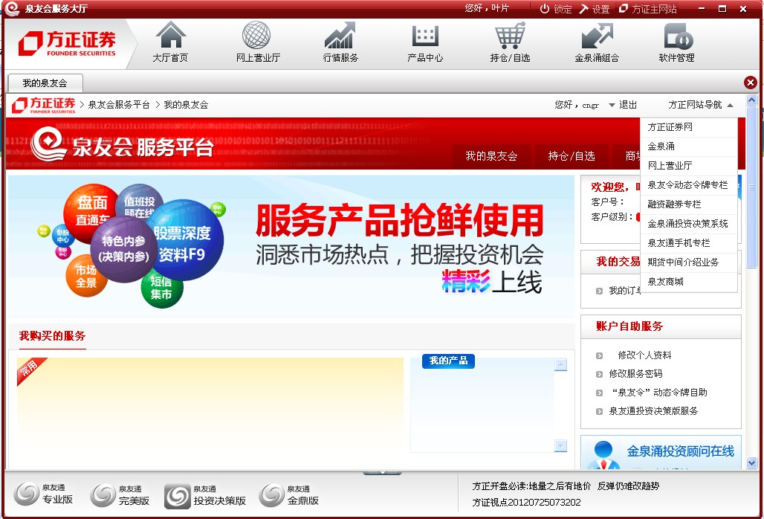
Task: Switch to 我的泉友会 window tab
Action: click(x=45, y=83)
